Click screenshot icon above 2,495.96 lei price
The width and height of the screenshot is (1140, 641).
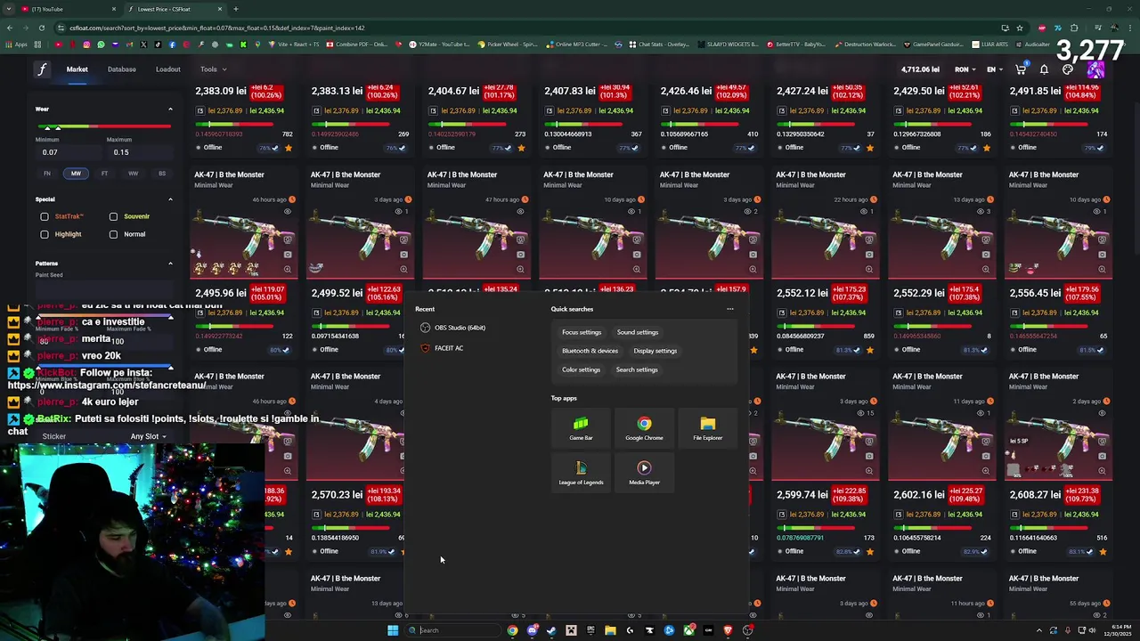[288, 255]
